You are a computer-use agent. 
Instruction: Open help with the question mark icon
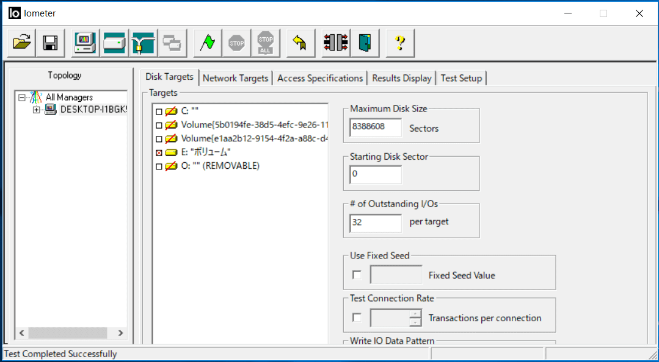[400, 43]
